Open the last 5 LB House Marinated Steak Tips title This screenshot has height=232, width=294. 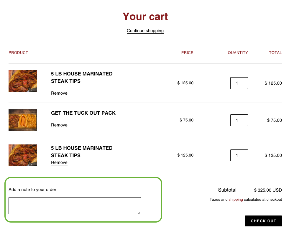[82, 152]
